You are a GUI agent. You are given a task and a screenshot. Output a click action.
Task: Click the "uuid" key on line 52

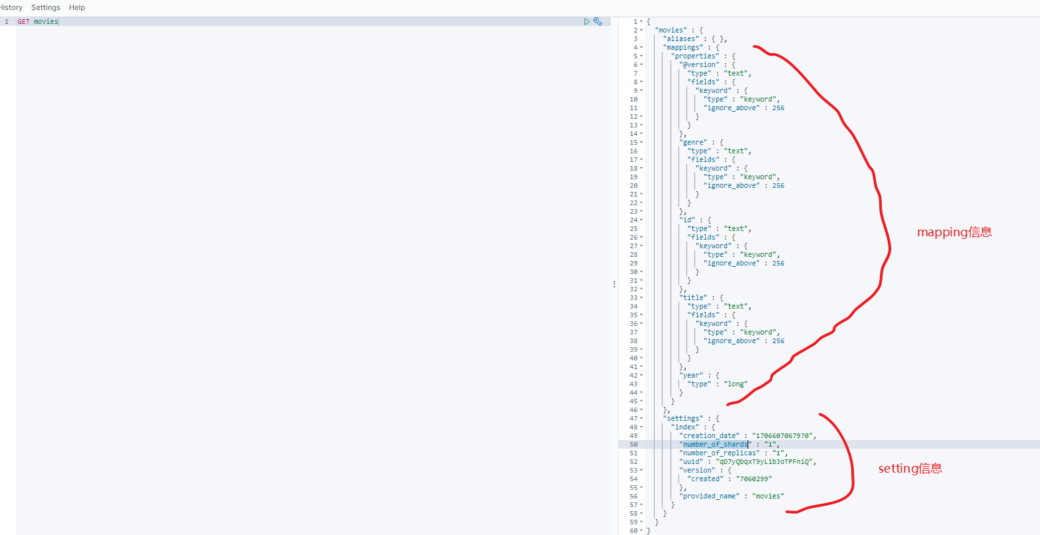[x=691, y=461]
